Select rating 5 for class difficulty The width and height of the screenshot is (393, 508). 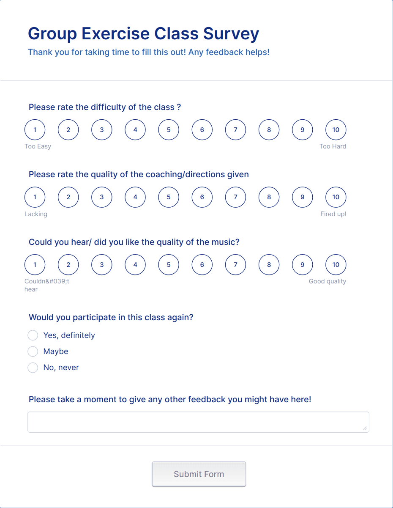pyautogui.click(x=169, y=130)
